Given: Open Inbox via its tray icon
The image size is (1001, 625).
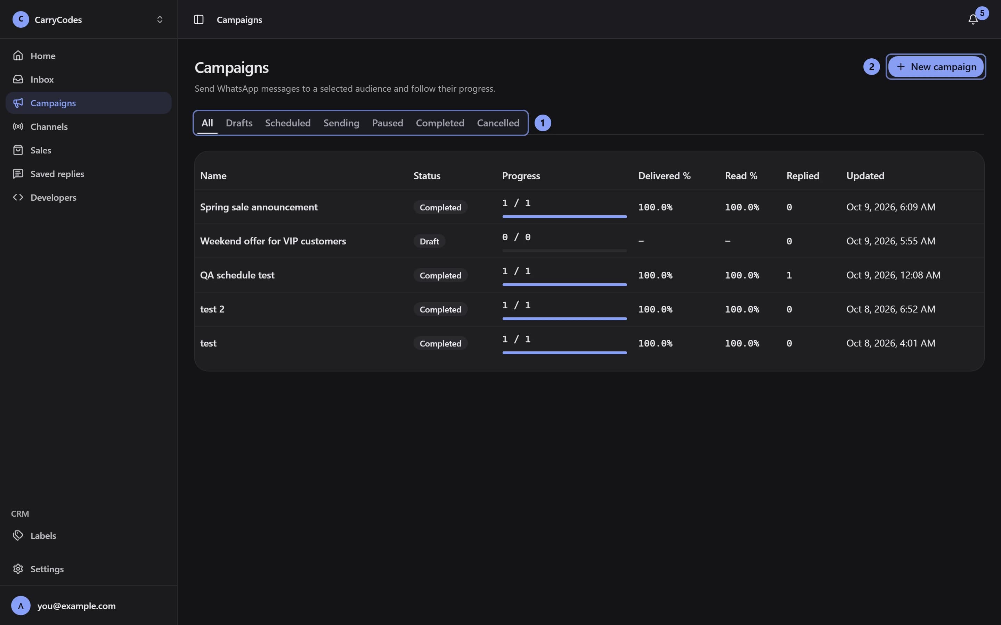Looking at the screenshot, I should [18, 79].
